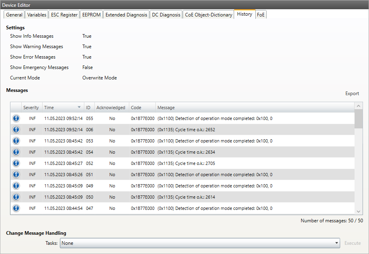Select the Cycle time o.k.: 2614 message row
The image size is (369, 254).
click(201, 197)
